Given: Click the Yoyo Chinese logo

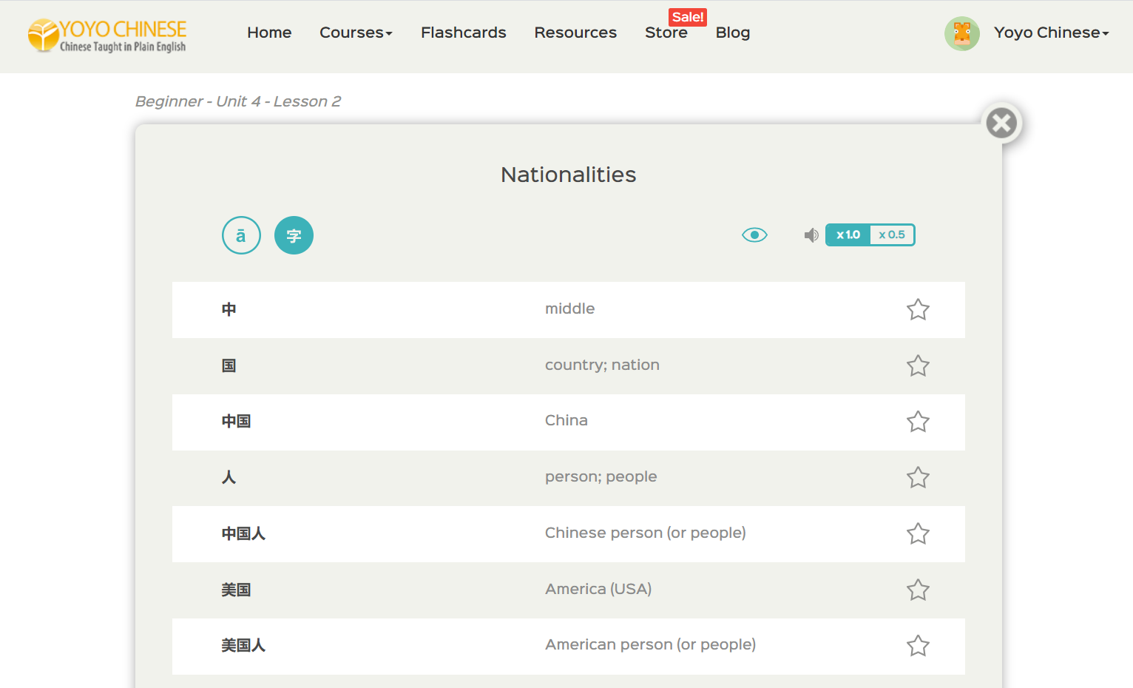Looking at the screenshot, I should point(107,36).
